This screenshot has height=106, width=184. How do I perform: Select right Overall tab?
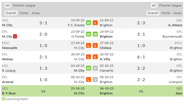[153, 13]
